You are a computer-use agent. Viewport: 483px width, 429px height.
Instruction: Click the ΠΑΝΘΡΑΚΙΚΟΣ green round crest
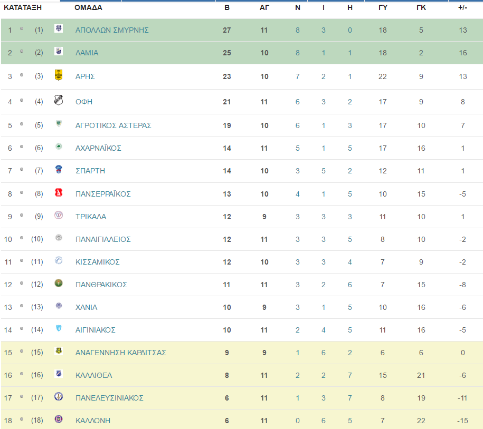pyautogui.click(x=59, y=283)
